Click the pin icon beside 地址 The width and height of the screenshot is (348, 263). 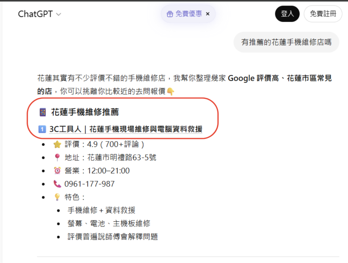(x=57, y=157)
